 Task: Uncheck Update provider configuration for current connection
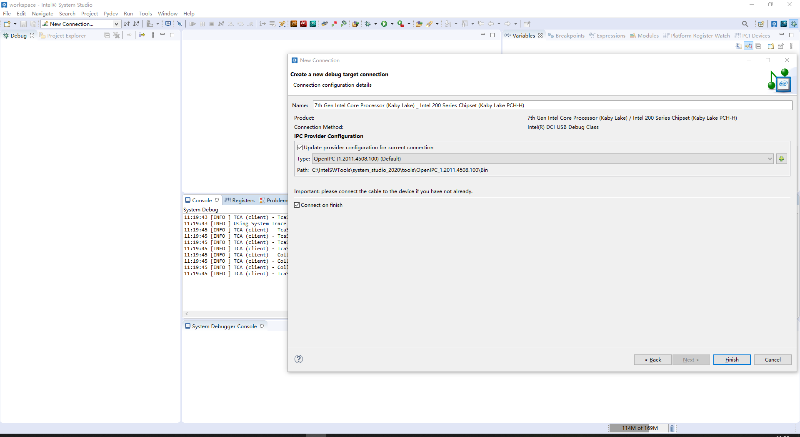coord(300,147)
